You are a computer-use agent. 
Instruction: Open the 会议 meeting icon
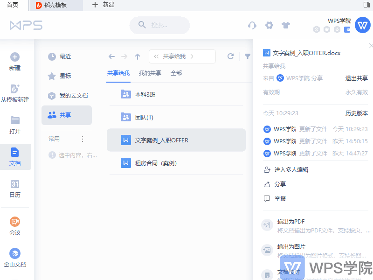[15, 222]
